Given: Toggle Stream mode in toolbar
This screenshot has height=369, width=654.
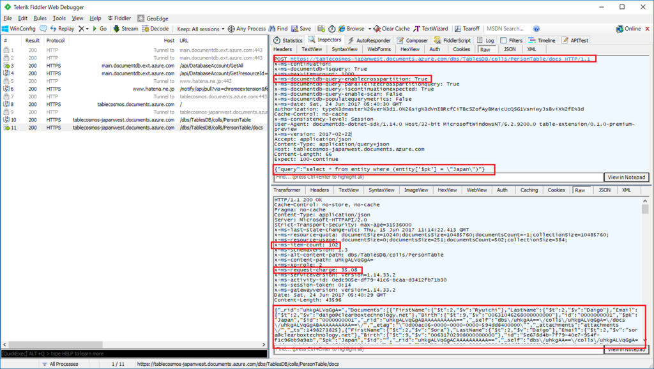Looking at the screenshot, I should [126, 29].
